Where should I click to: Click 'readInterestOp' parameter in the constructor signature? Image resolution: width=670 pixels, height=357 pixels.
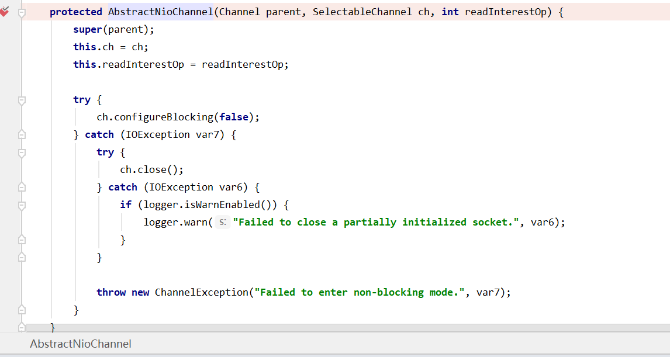(506, 12)
